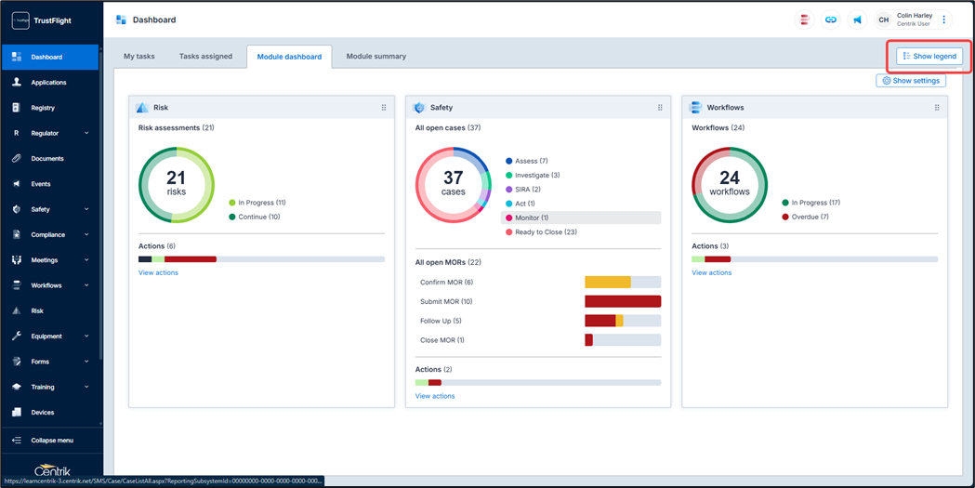Click the Workflows widget drag handle icon
The image size is (975, 488).
(x=937, y=108)
